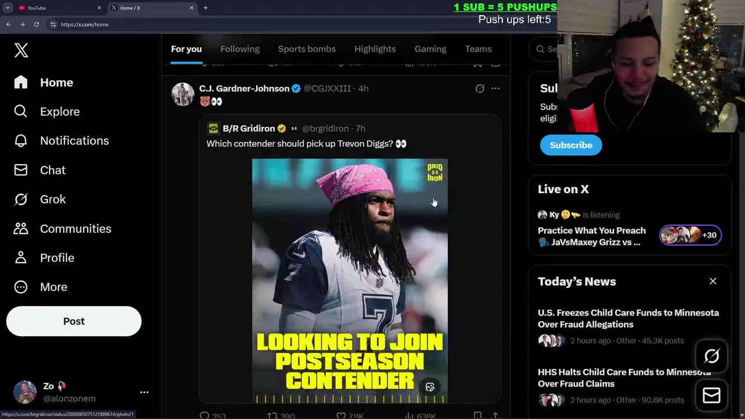
Task: Close the YouTube browser tab
Action: point(99,8)
